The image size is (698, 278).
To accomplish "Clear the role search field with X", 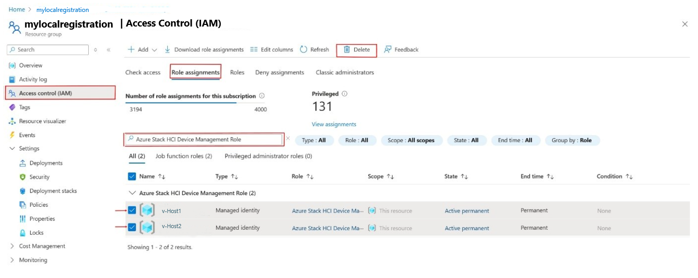I will (288, 139).
